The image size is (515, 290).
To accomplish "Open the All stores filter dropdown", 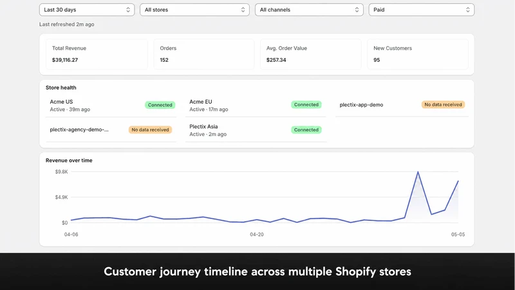I will pyautogui.click(x=194, y=10).
